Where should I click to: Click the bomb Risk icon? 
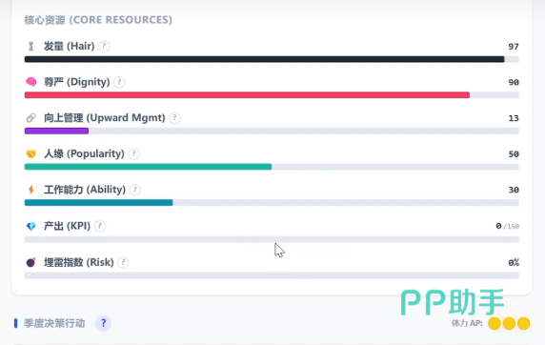coord(30,262)
